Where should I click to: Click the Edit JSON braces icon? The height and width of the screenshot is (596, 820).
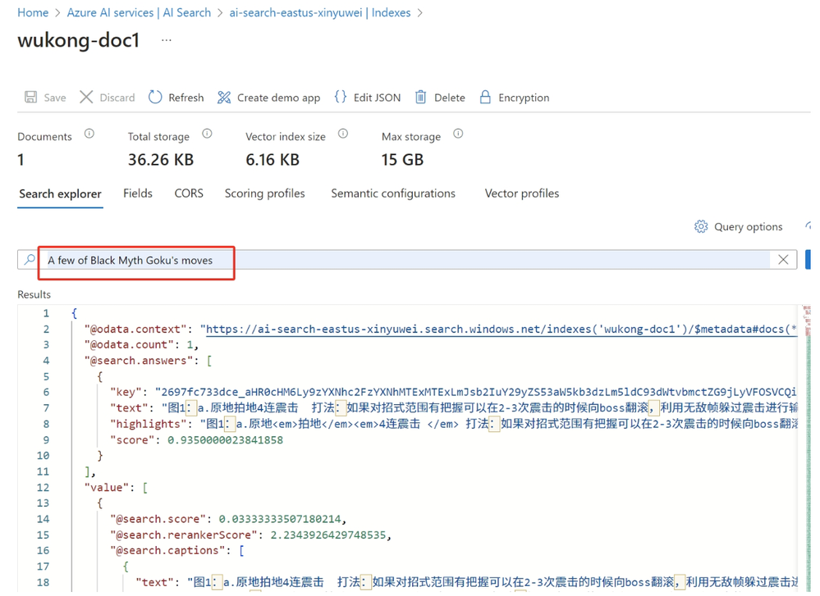point(341,98)
